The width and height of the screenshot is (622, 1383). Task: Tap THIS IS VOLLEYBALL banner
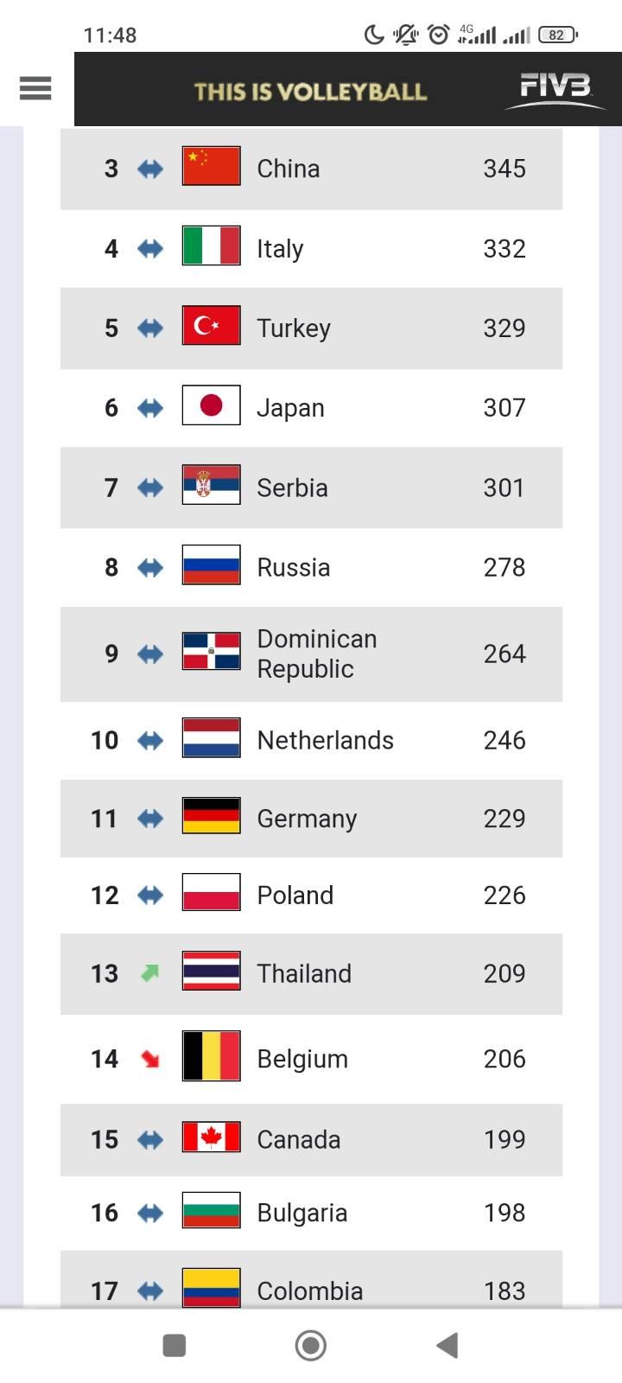tap(310, 92)
